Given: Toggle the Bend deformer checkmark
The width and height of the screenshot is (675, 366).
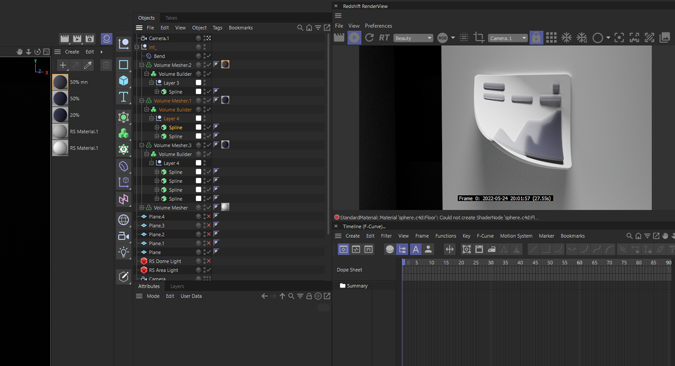Looking at the screenshot, I should pos(209,56).
